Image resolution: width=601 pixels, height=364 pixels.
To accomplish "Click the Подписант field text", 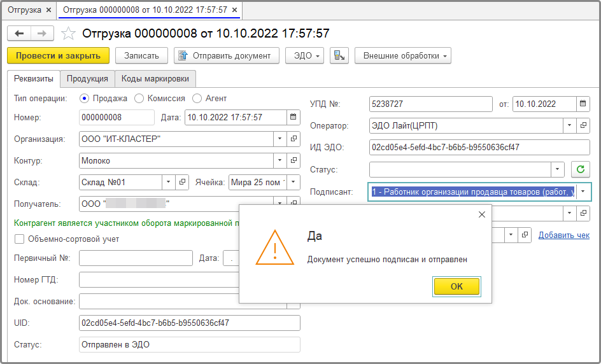I will [x=473, y=192].
